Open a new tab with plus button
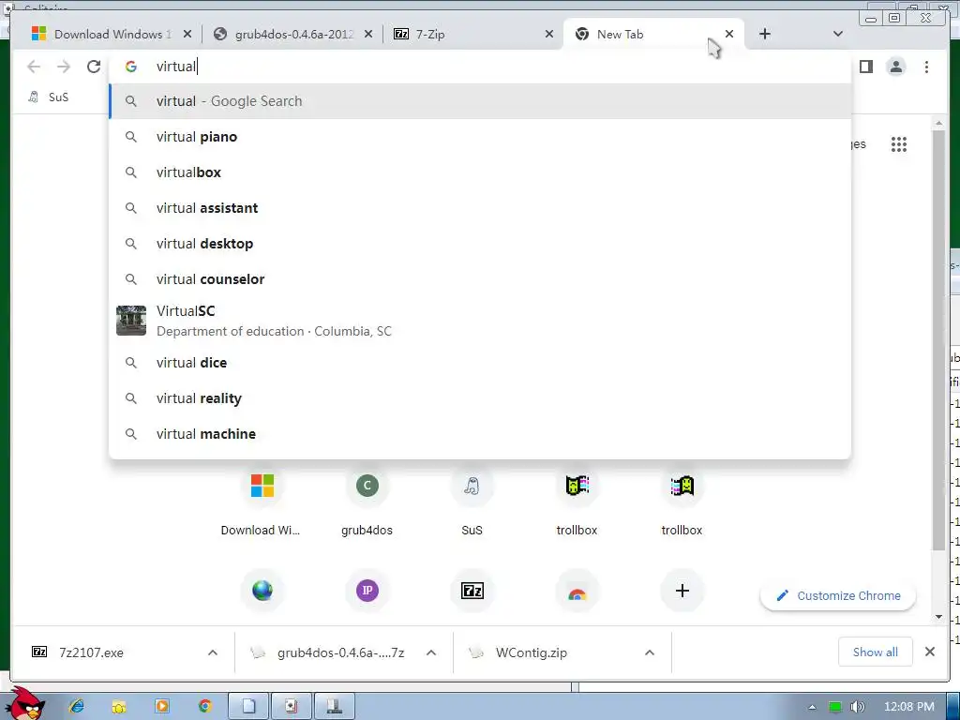The width and height of the screenshot is (960, 720). 765,34
